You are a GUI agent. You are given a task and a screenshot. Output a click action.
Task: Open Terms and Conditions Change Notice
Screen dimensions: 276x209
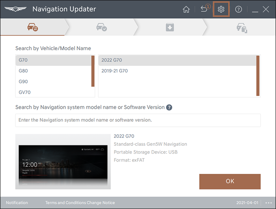pyautogui.click(x=80, y=203)
